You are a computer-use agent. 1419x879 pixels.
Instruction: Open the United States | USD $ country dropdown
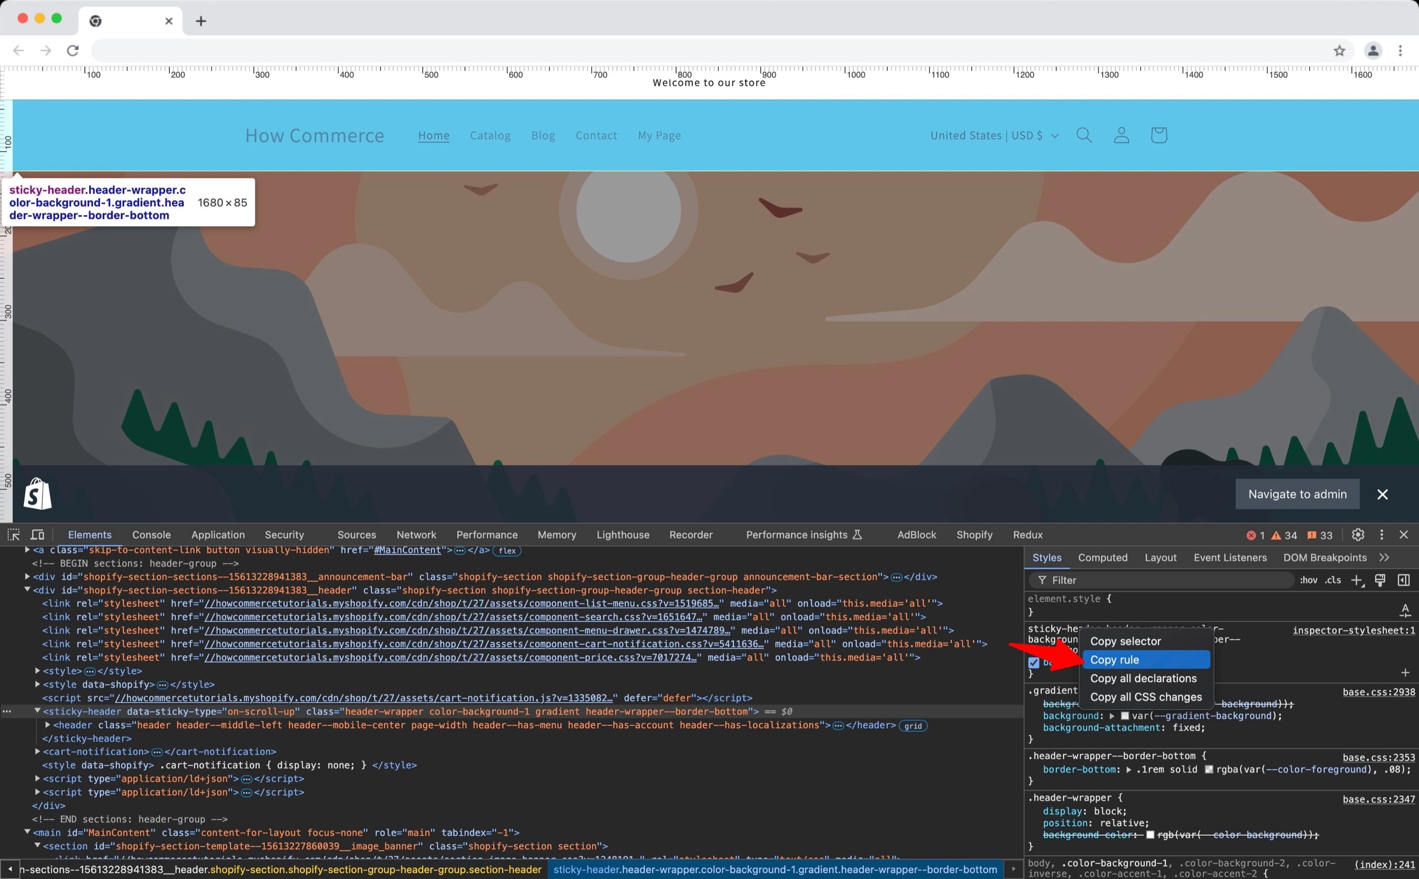pos(995,135)
